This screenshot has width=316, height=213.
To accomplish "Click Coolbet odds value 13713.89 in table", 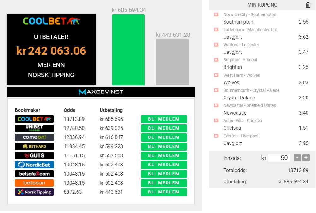I will pos(74,119).
